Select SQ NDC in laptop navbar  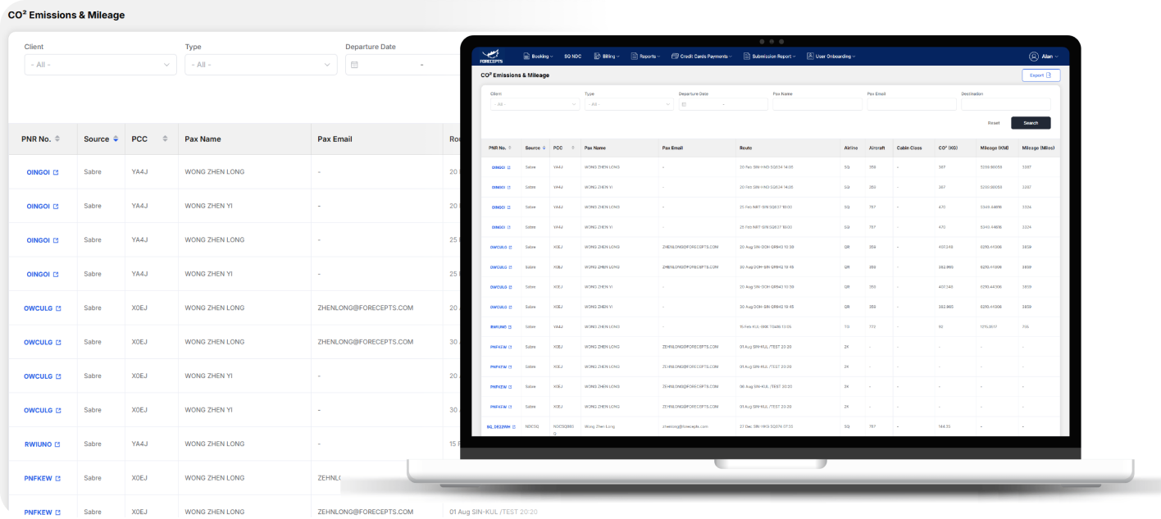[572, 57]
